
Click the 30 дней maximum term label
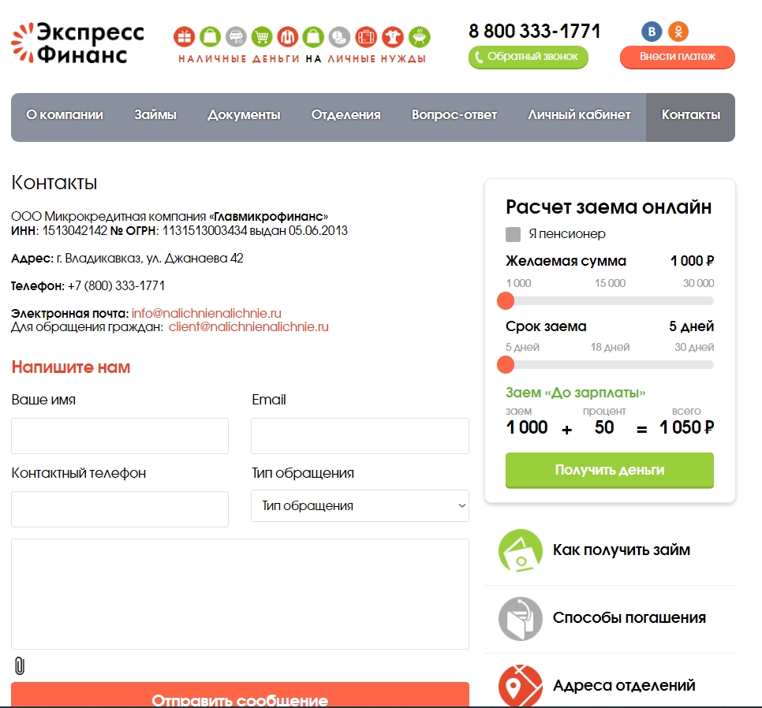(694, 347)
